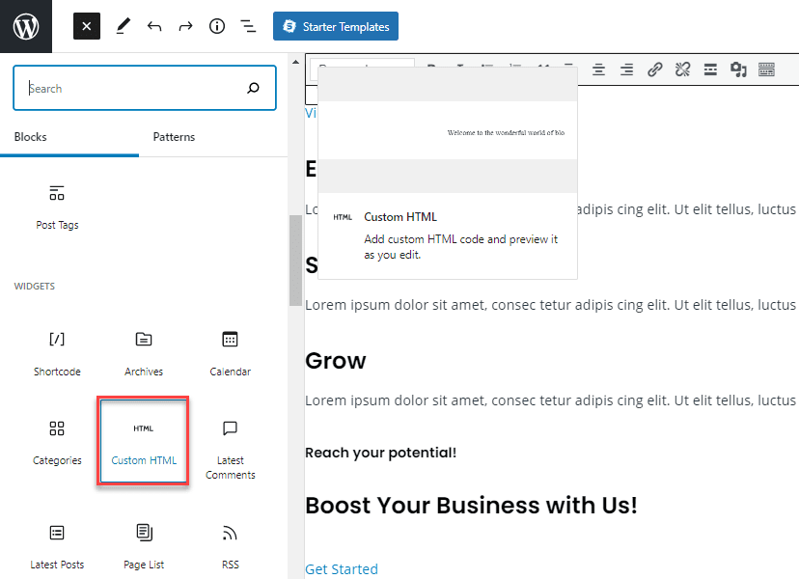Image resolution: width=799 pixels, height=579 pixels.
Task: Redo the last change
Action: pyautogui.click(x=185, y=26)
